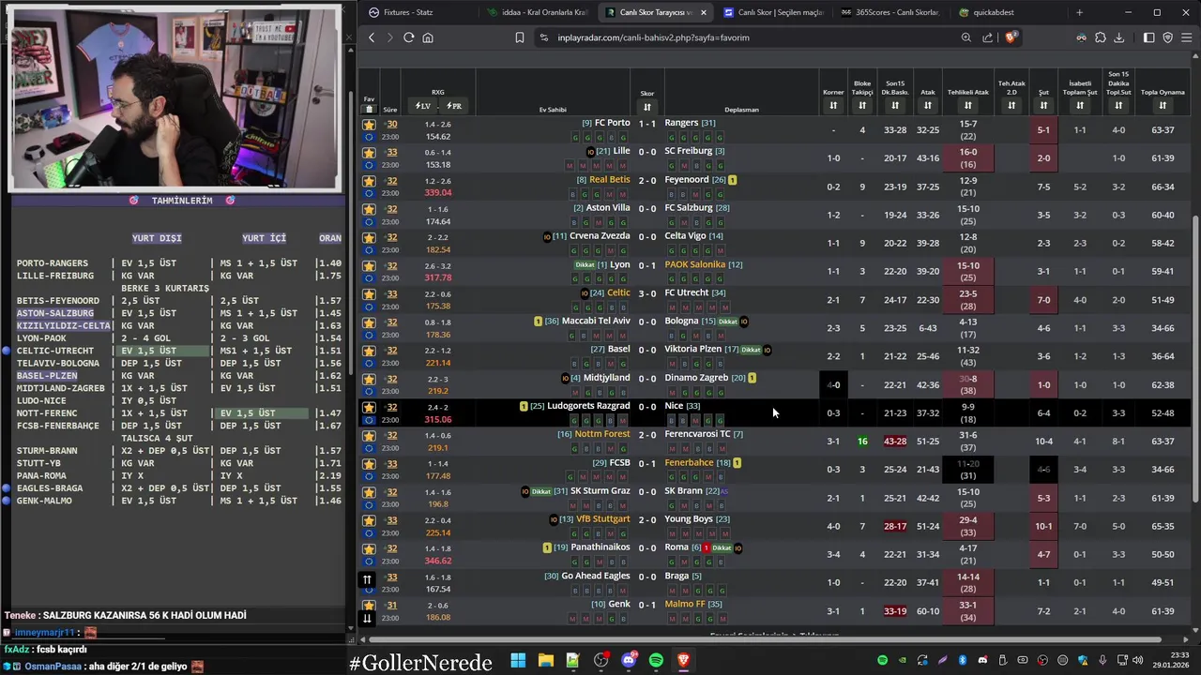Toggle favorite star for Aston Villa row

(369, 208)
